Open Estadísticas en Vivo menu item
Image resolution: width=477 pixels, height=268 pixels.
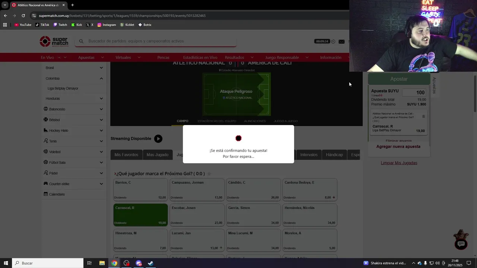(200, 57)
